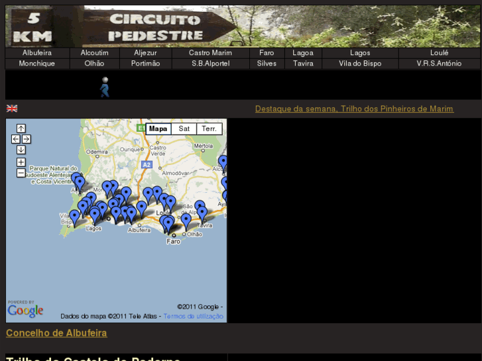Viewport: 482px width, 361px height.
Task: Switch map to Terr. view
Action: point(209,129)
